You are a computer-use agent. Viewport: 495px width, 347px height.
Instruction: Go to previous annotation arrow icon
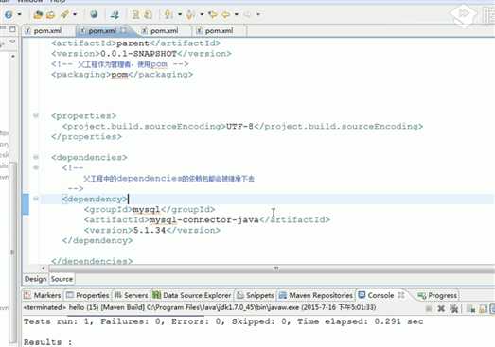coord(190,14)
